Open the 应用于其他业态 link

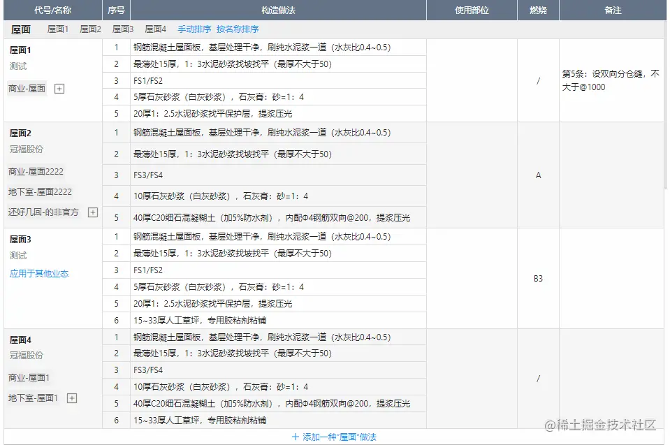coord(39,274)
